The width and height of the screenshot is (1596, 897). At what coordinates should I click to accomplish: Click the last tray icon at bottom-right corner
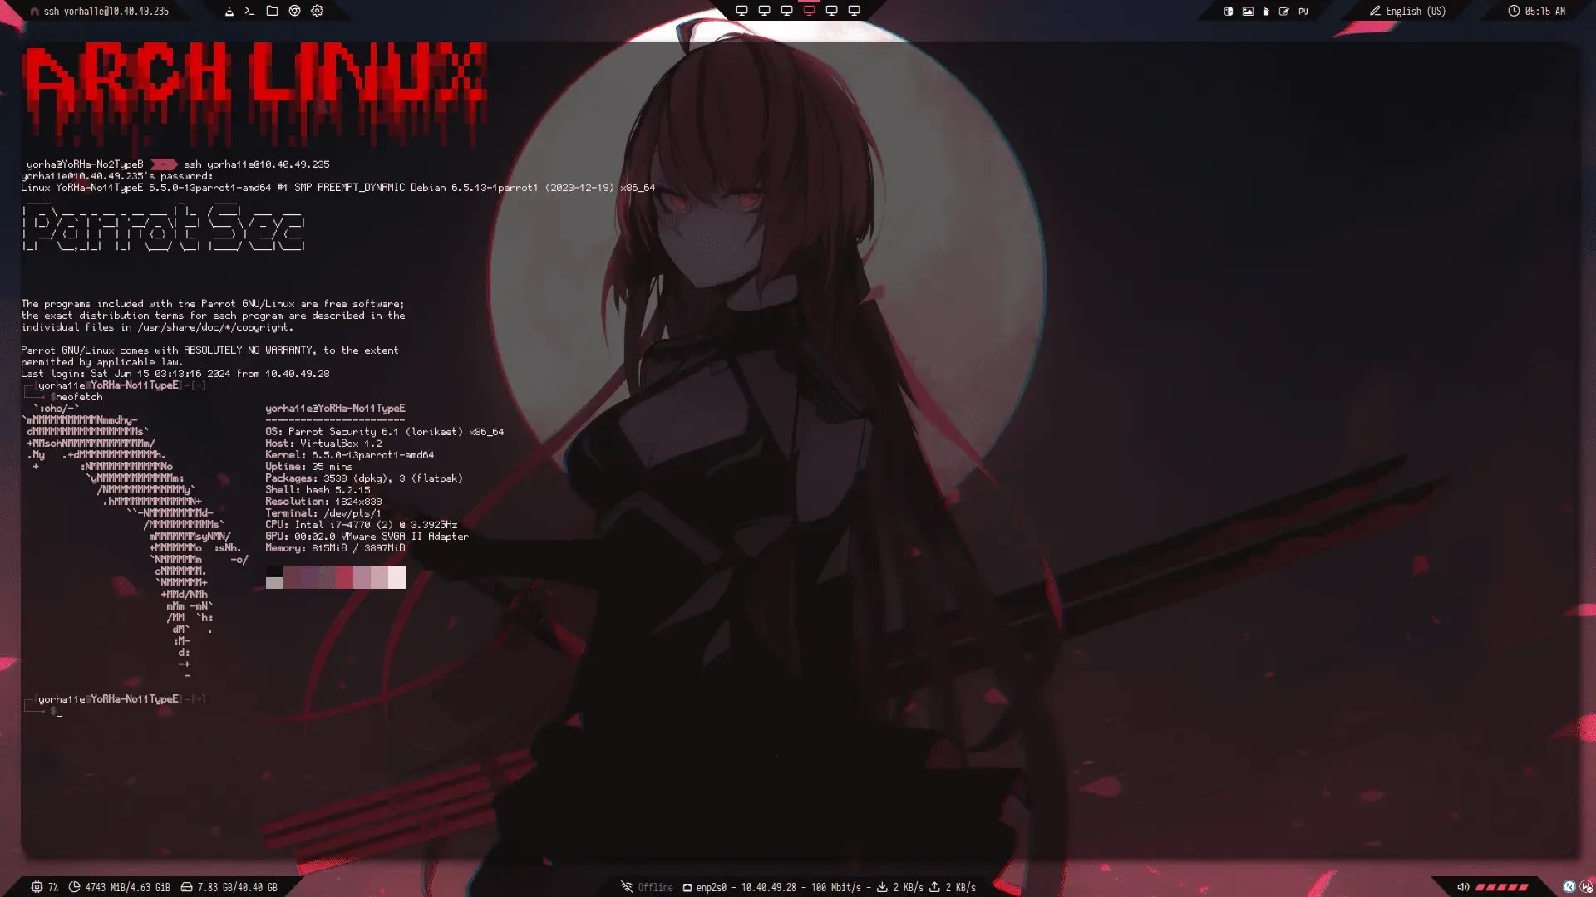click(x=1586, y=887)
